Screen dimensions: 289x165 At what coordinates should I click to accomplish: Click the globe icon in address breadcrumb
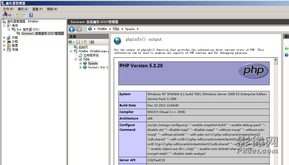[90, 29]
